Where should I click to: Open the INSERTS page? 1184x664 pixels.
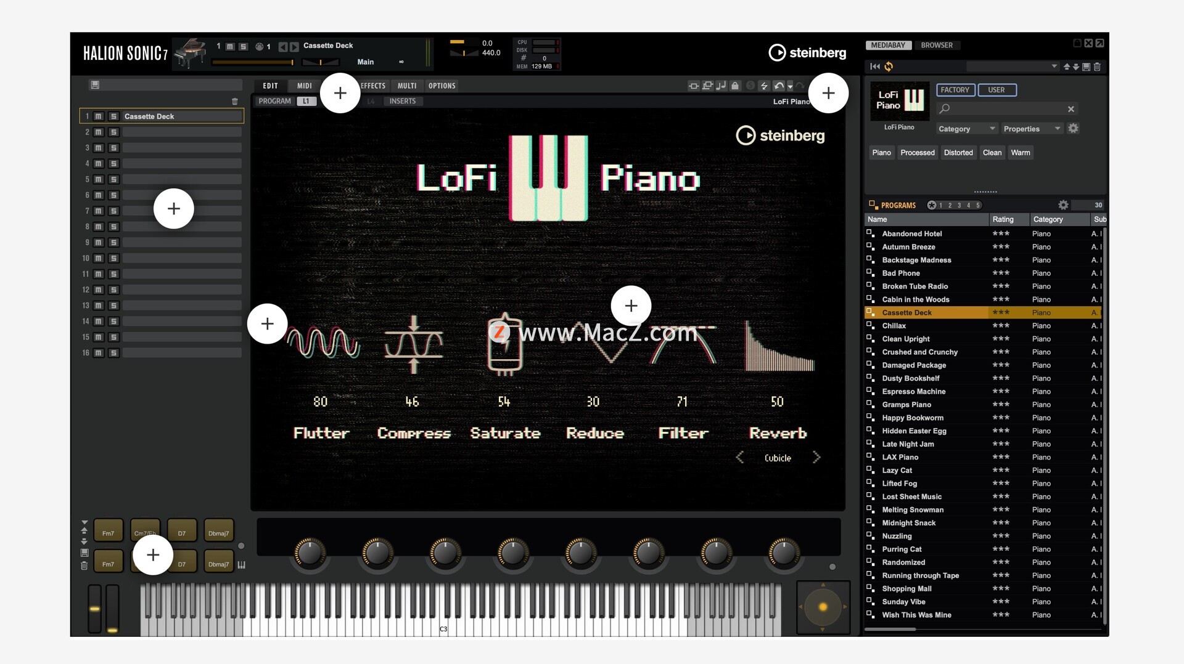403,101
